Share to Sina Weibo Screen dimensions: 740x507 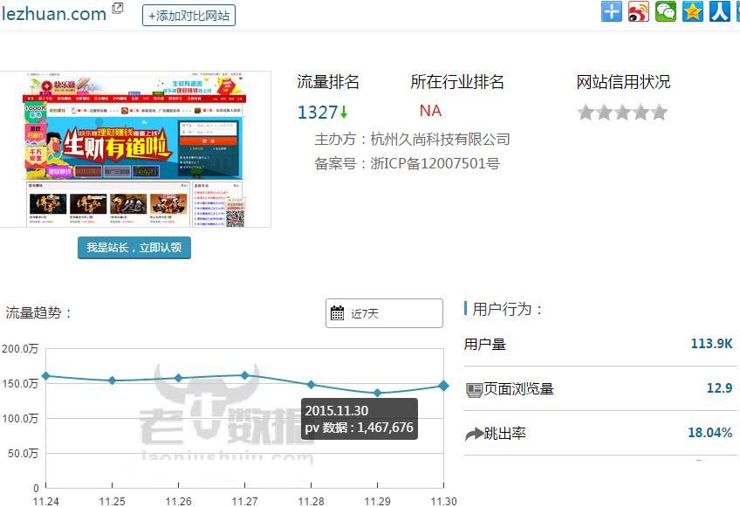(639, 11)
